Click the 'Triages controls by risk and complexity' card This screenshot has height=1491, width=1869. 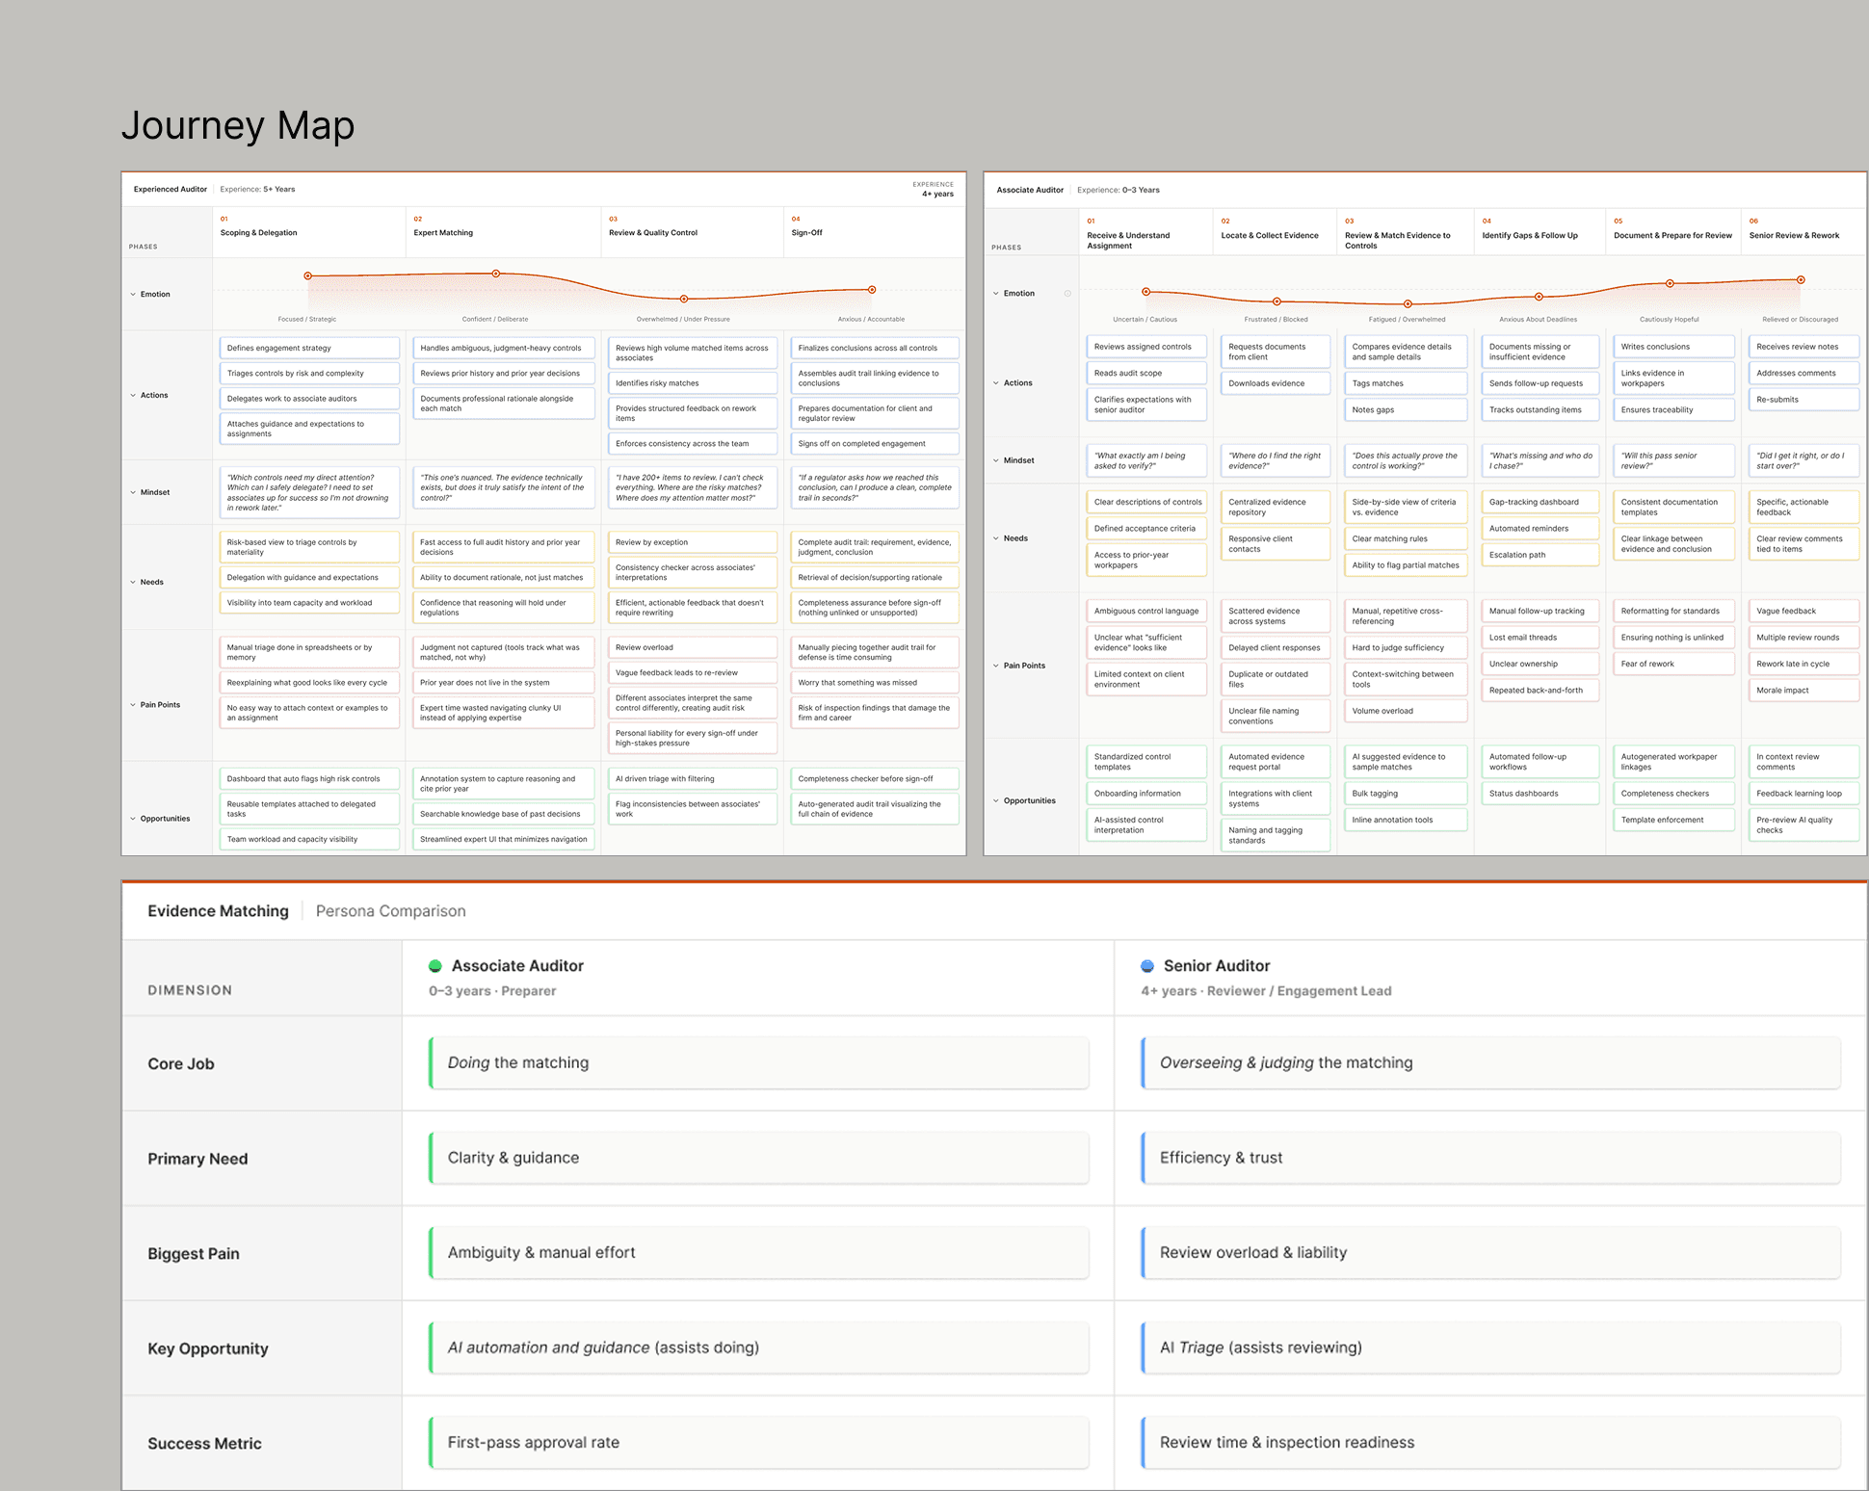pyautogui.click(x=309, y=374)
